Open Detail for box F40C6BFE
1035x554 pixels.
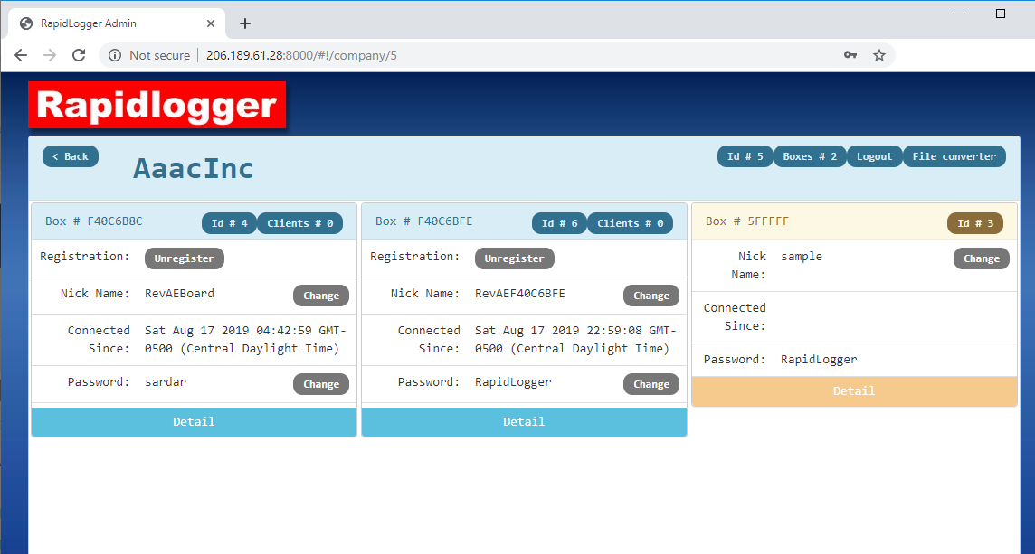click(x=524, y=422)
